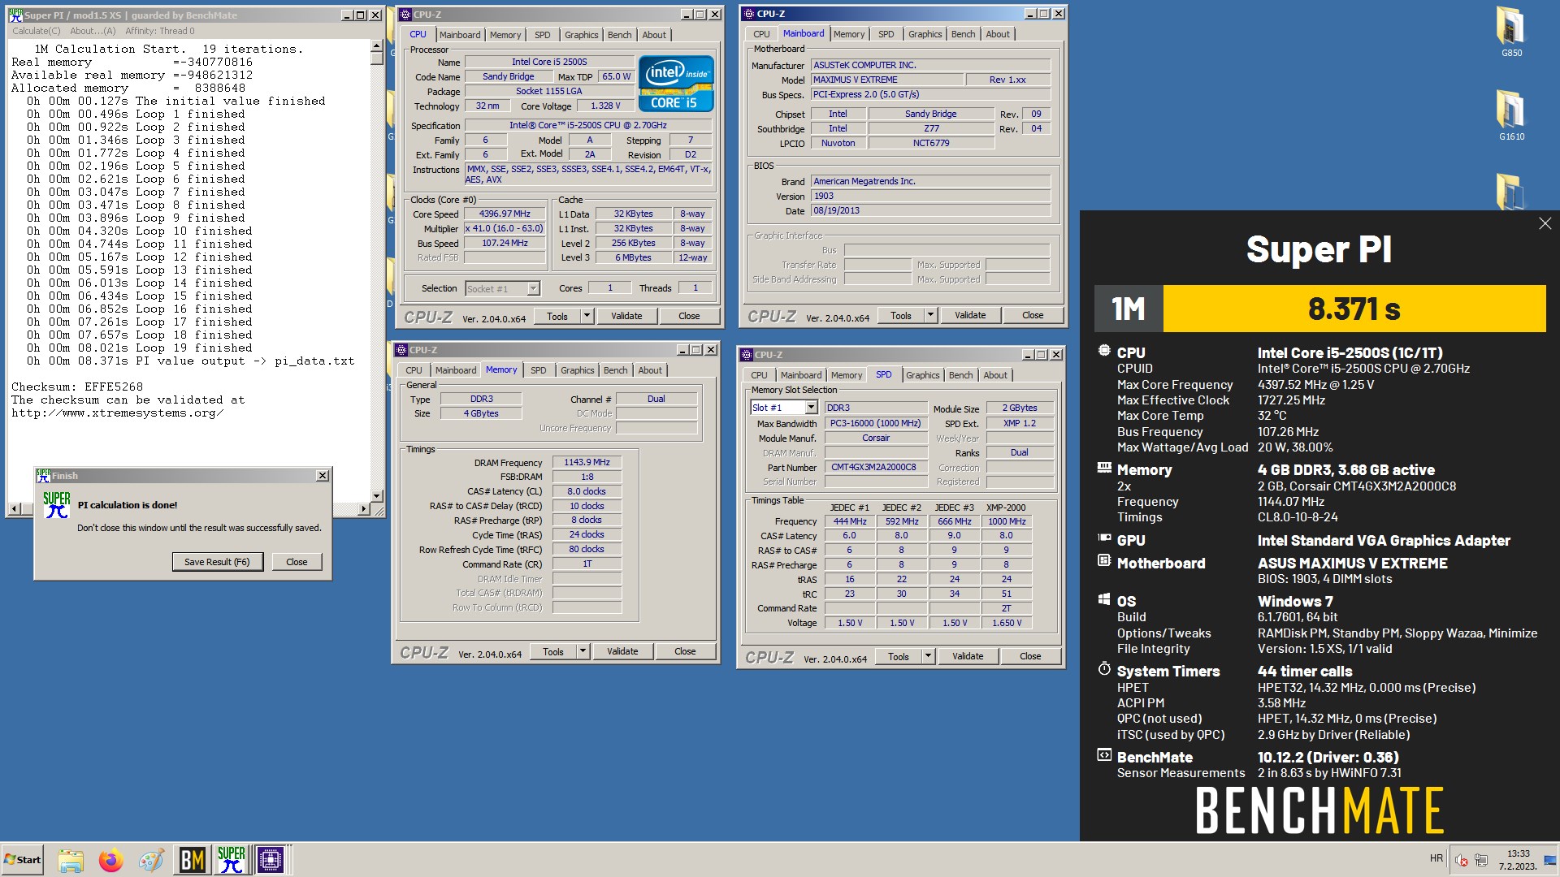The width and height of the screenshot is (1560, 877).
Task: Open File Explorer taskbar icon
Action: 71,860
